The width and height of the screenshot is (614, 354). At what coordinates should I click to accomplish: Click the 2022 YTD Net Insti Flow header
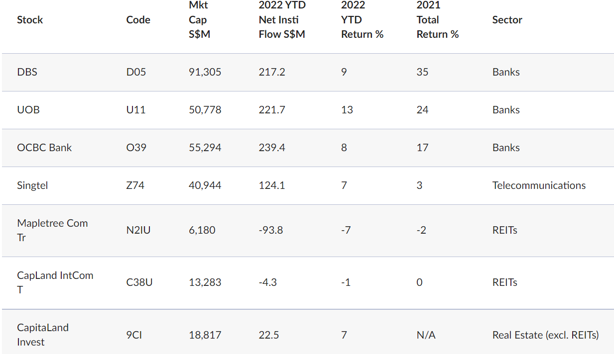(282, 20)
